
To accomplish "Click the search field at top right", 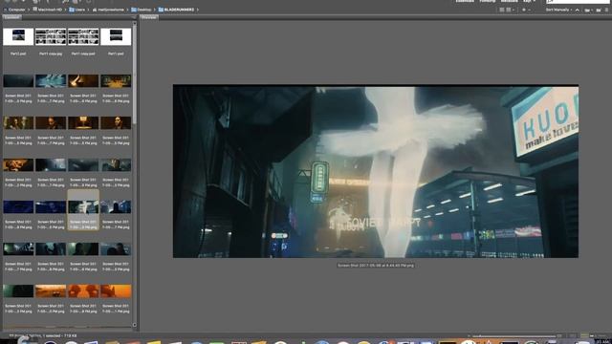I will (x=577, y=2).
